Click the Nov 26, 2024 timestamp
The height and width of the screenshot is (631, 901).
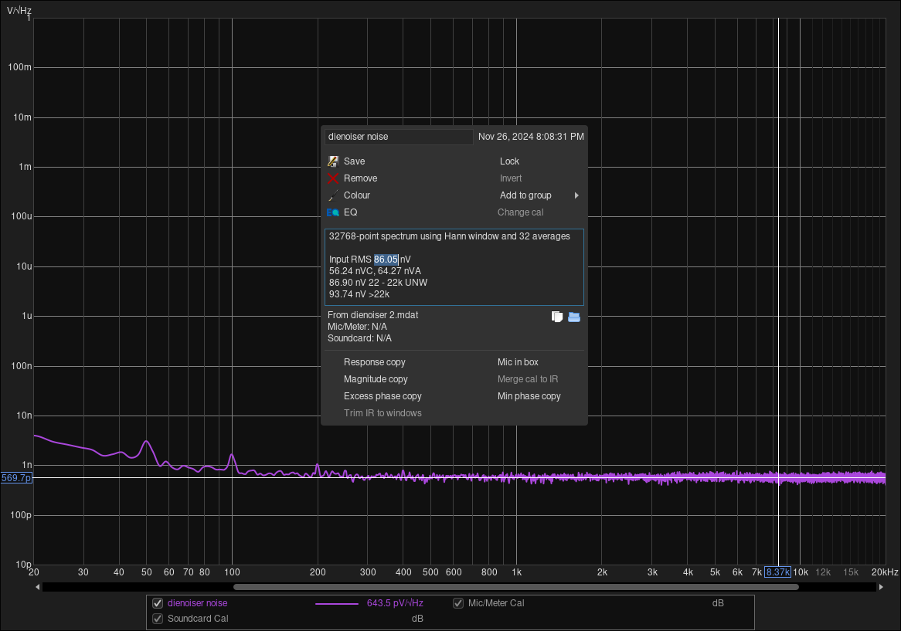(x=531, y=137)
